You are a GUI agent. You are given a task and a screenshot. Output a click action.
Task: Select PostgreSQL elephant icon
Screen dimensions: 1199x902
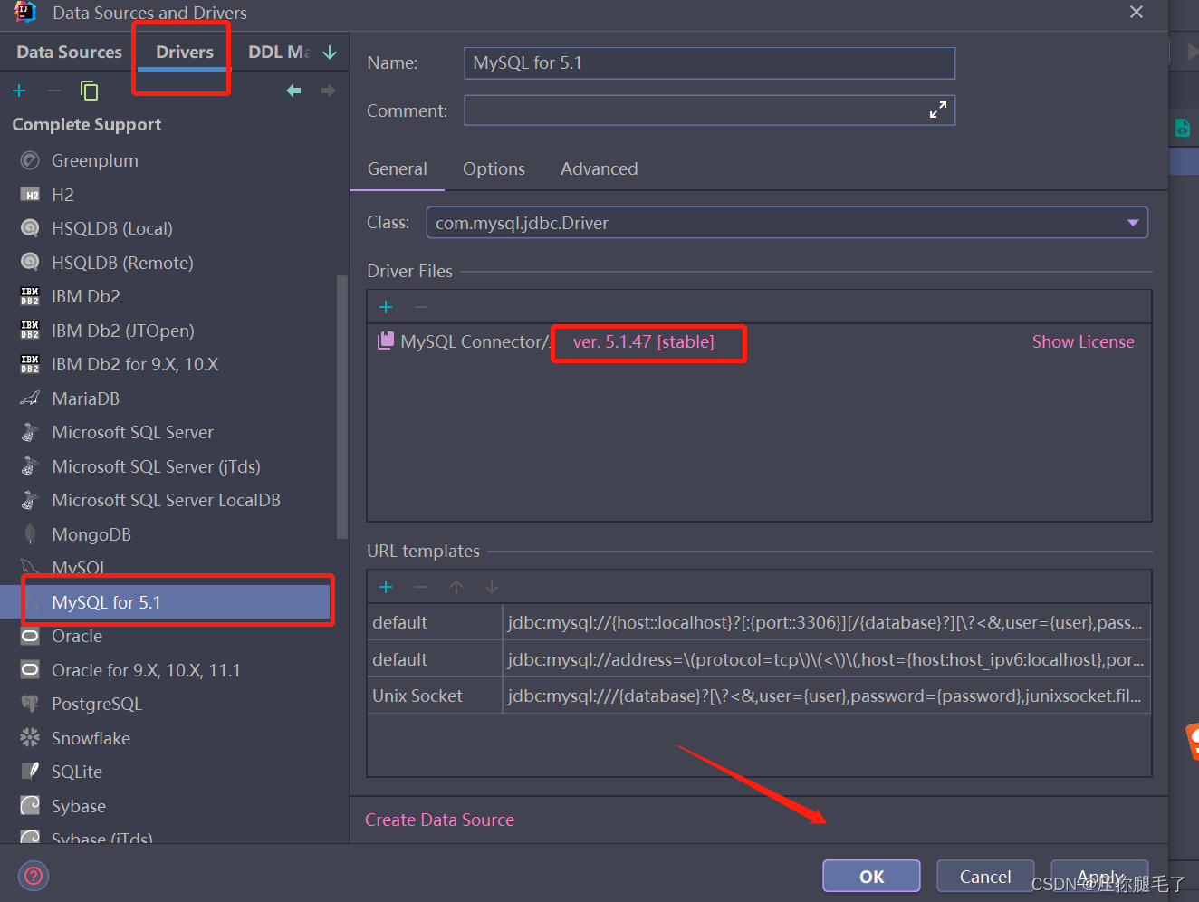pos(30,704)
